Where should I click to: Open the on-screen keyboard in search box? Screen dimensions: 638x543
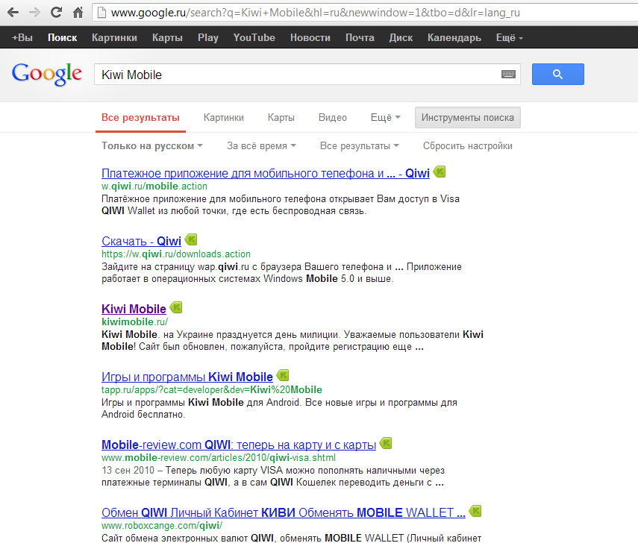[508, 75]
